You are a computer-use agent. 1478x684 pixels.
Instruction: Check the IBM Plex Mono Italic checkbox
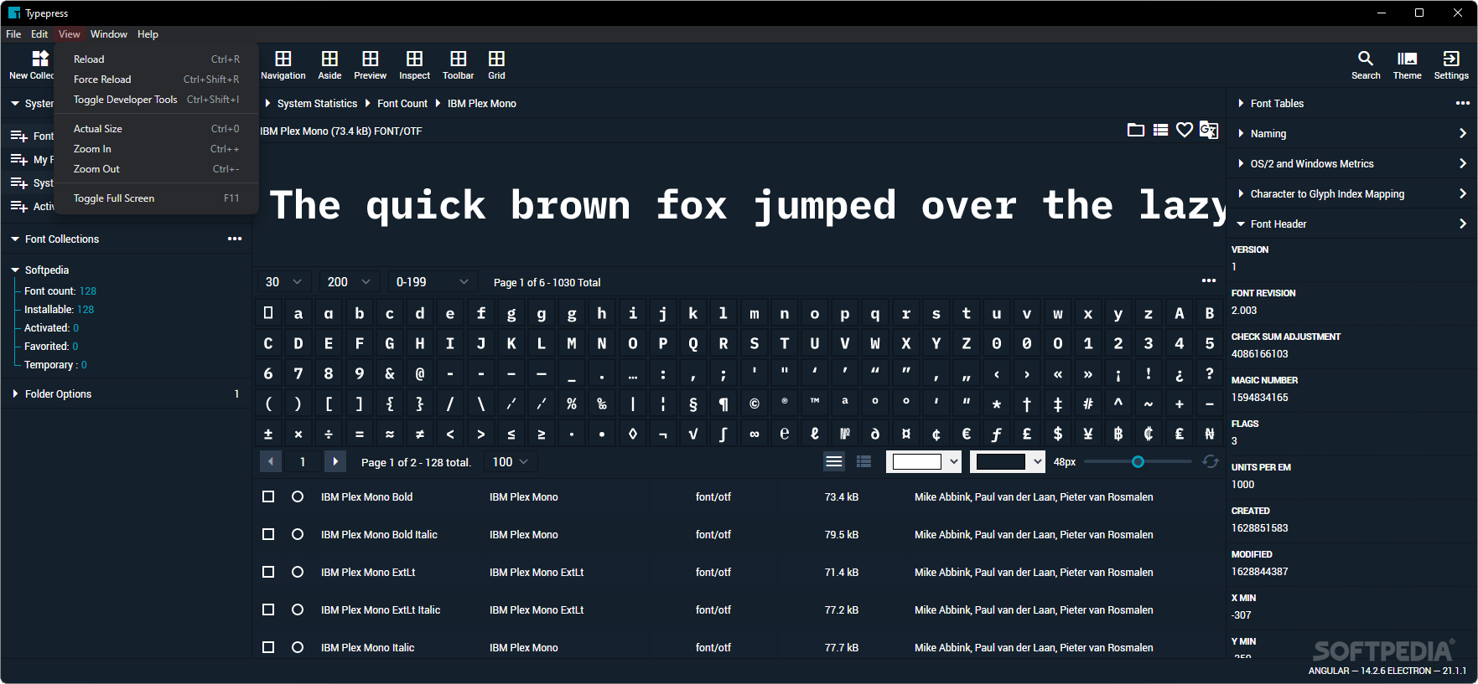268,647
